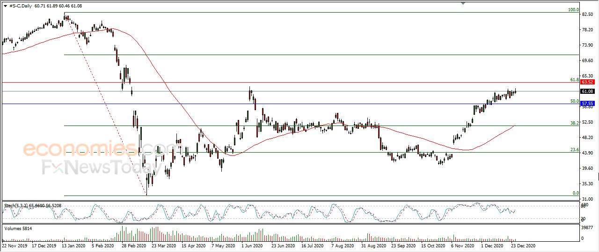Click the Stoch(5,3,3) indicator label

[17, 205]
